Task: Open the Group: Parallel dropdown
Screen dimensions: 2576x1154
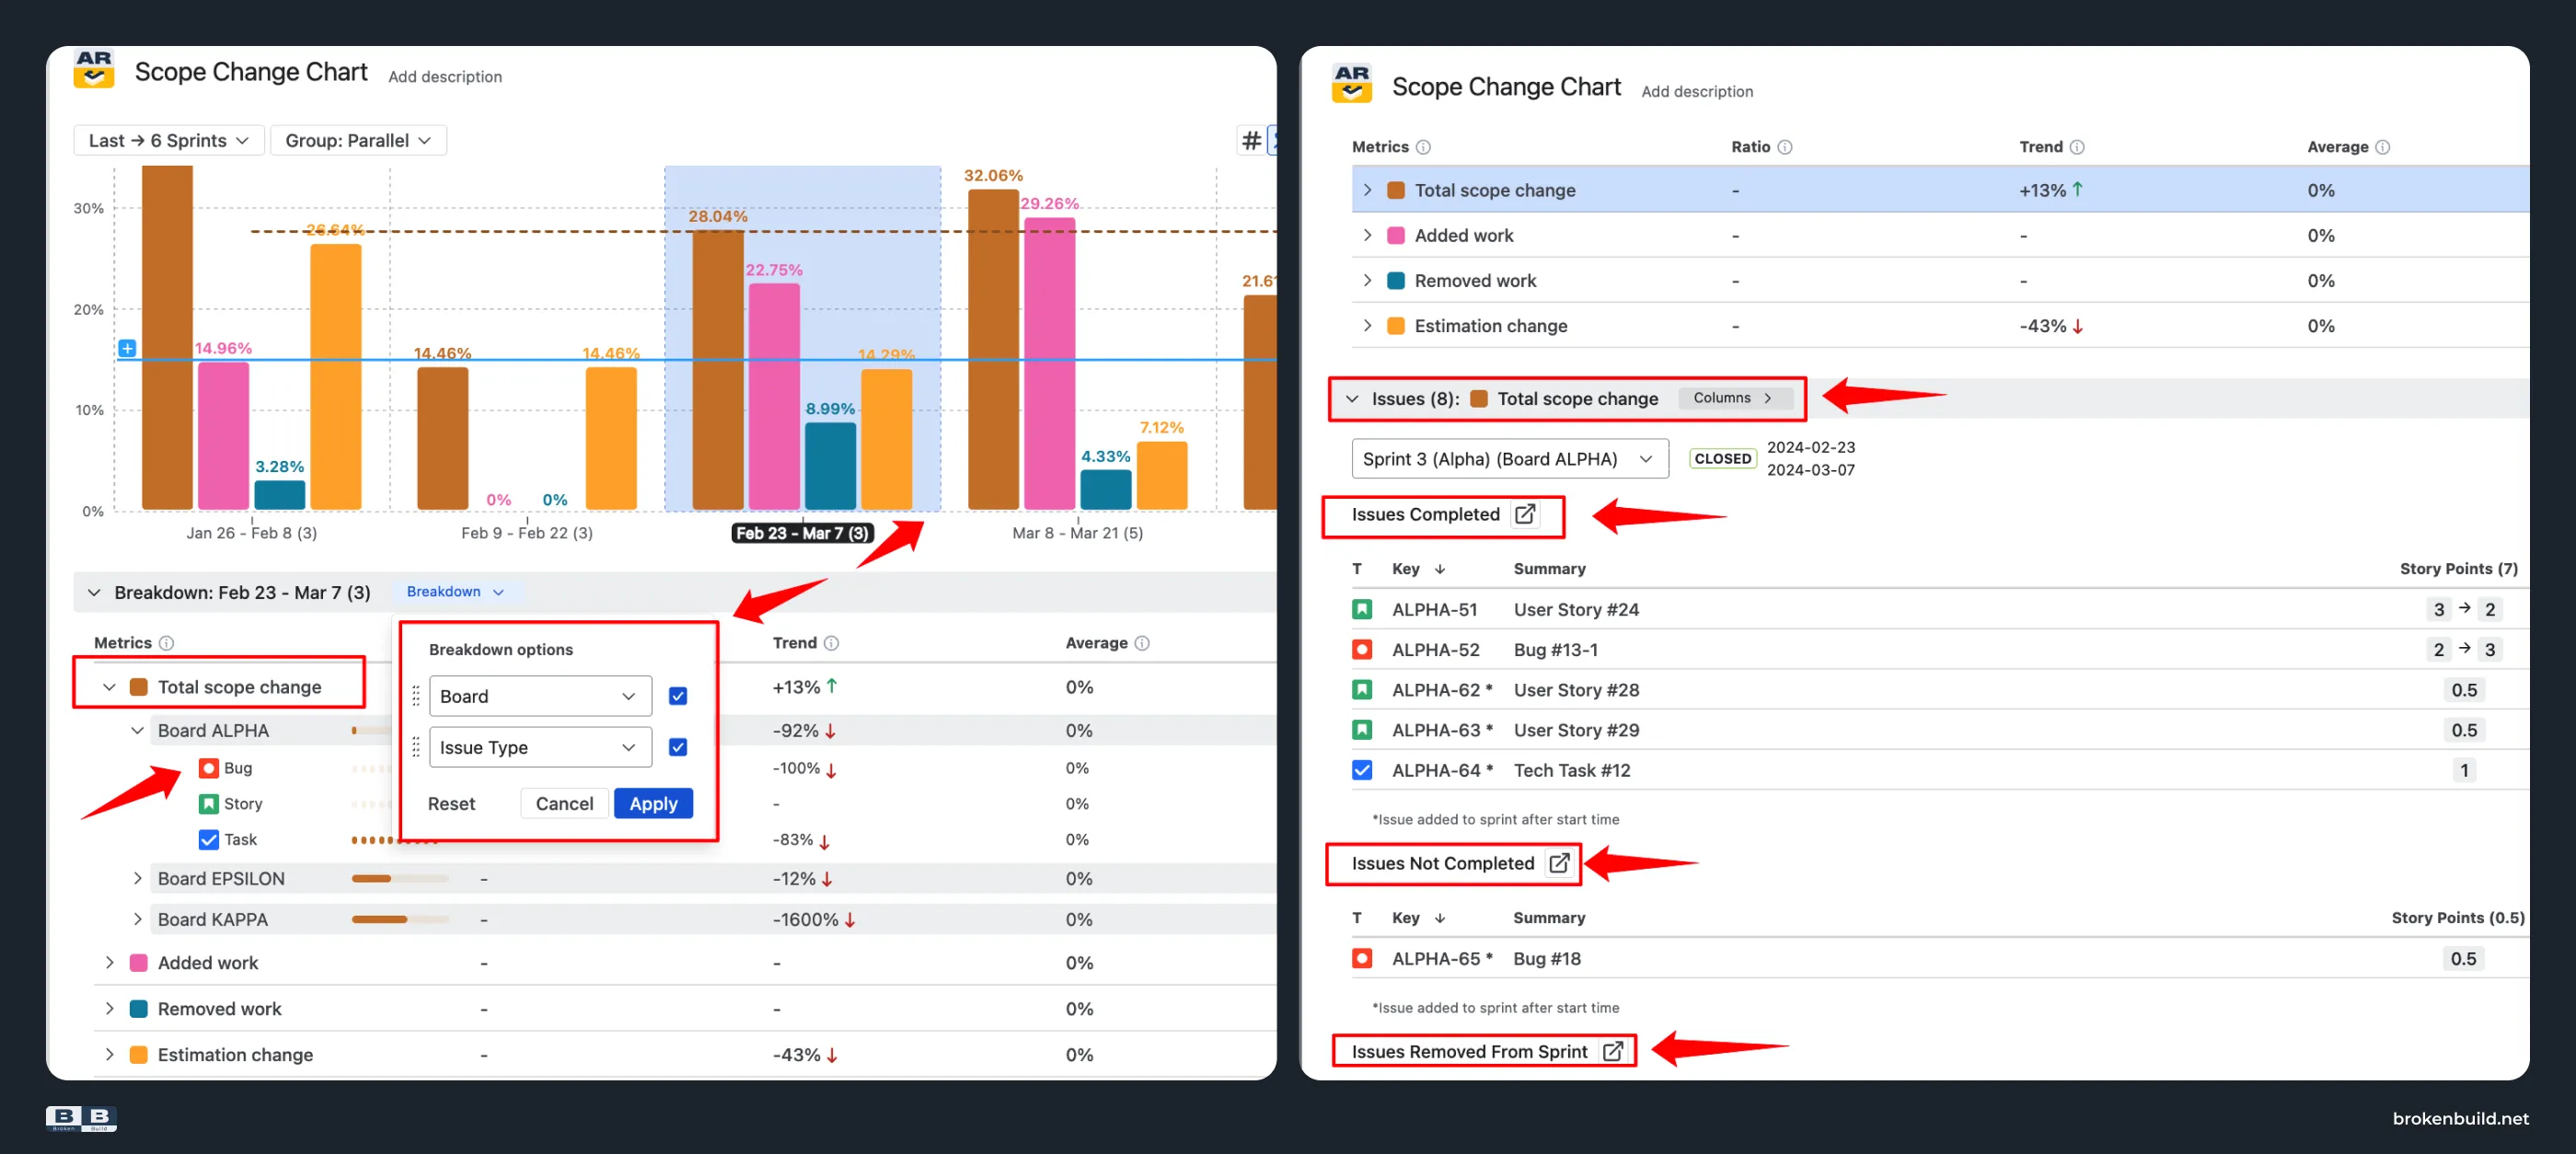Action: point(358,140)
